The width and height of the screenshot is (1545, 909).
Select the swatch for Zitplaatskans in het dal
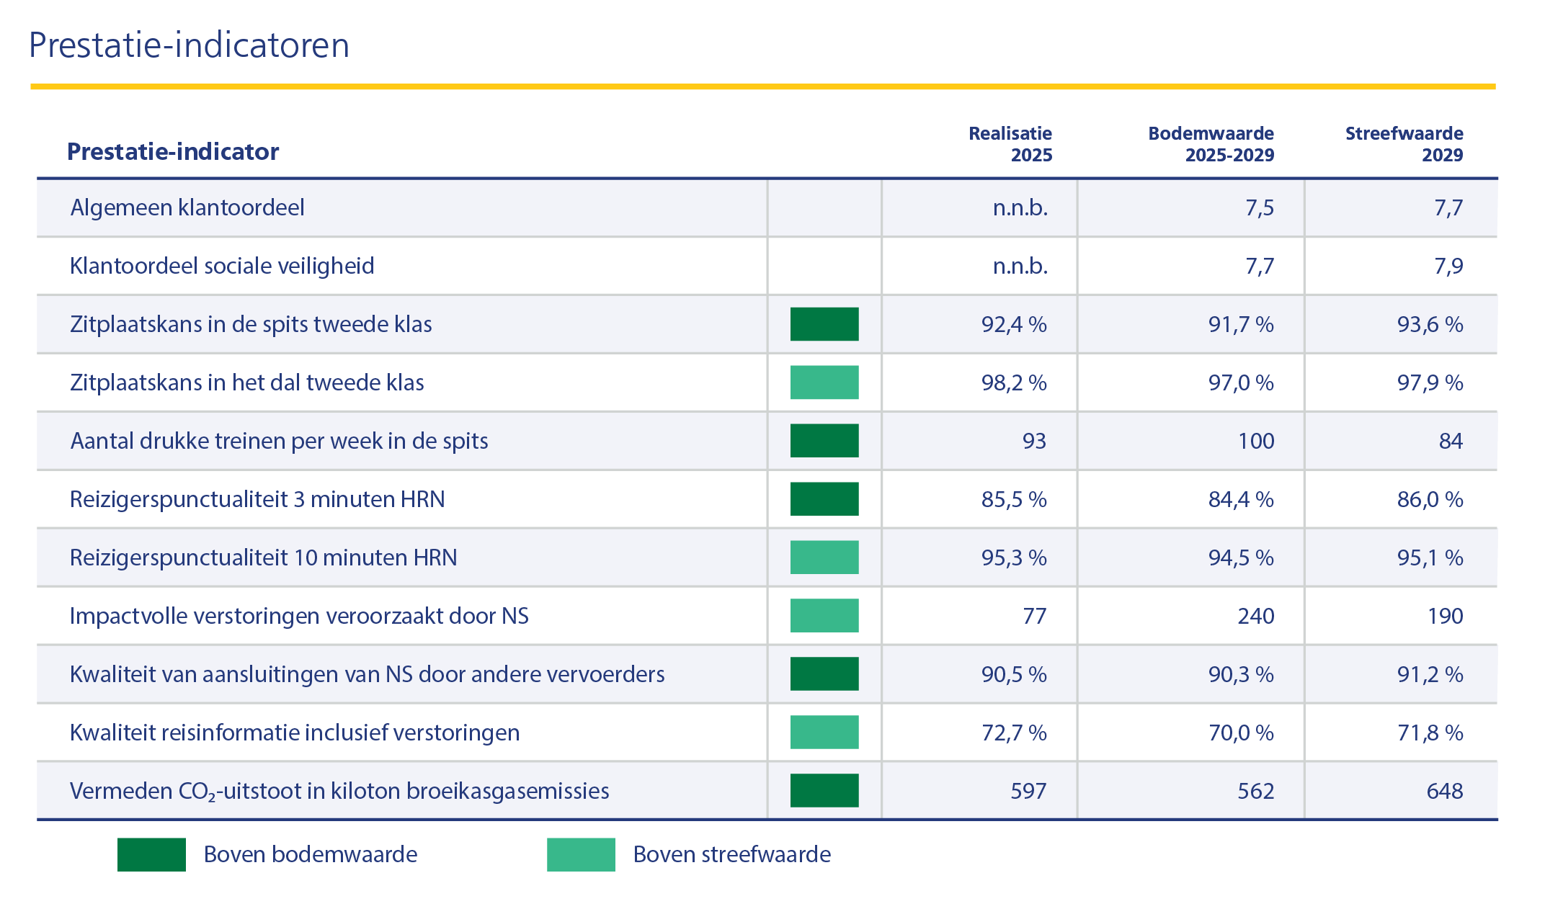pos(824,382)
